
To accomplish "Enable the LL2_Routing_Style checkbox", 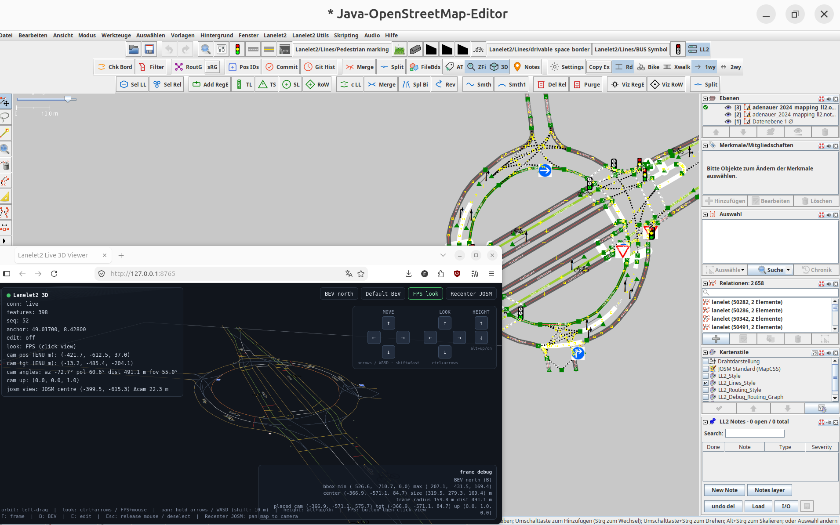I will coord(705,390).
